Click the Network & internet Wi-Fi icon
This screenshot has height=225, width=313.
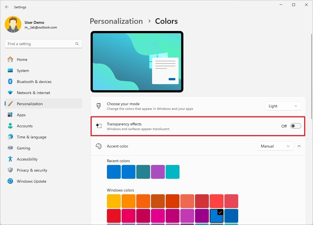tap(10, 92)
